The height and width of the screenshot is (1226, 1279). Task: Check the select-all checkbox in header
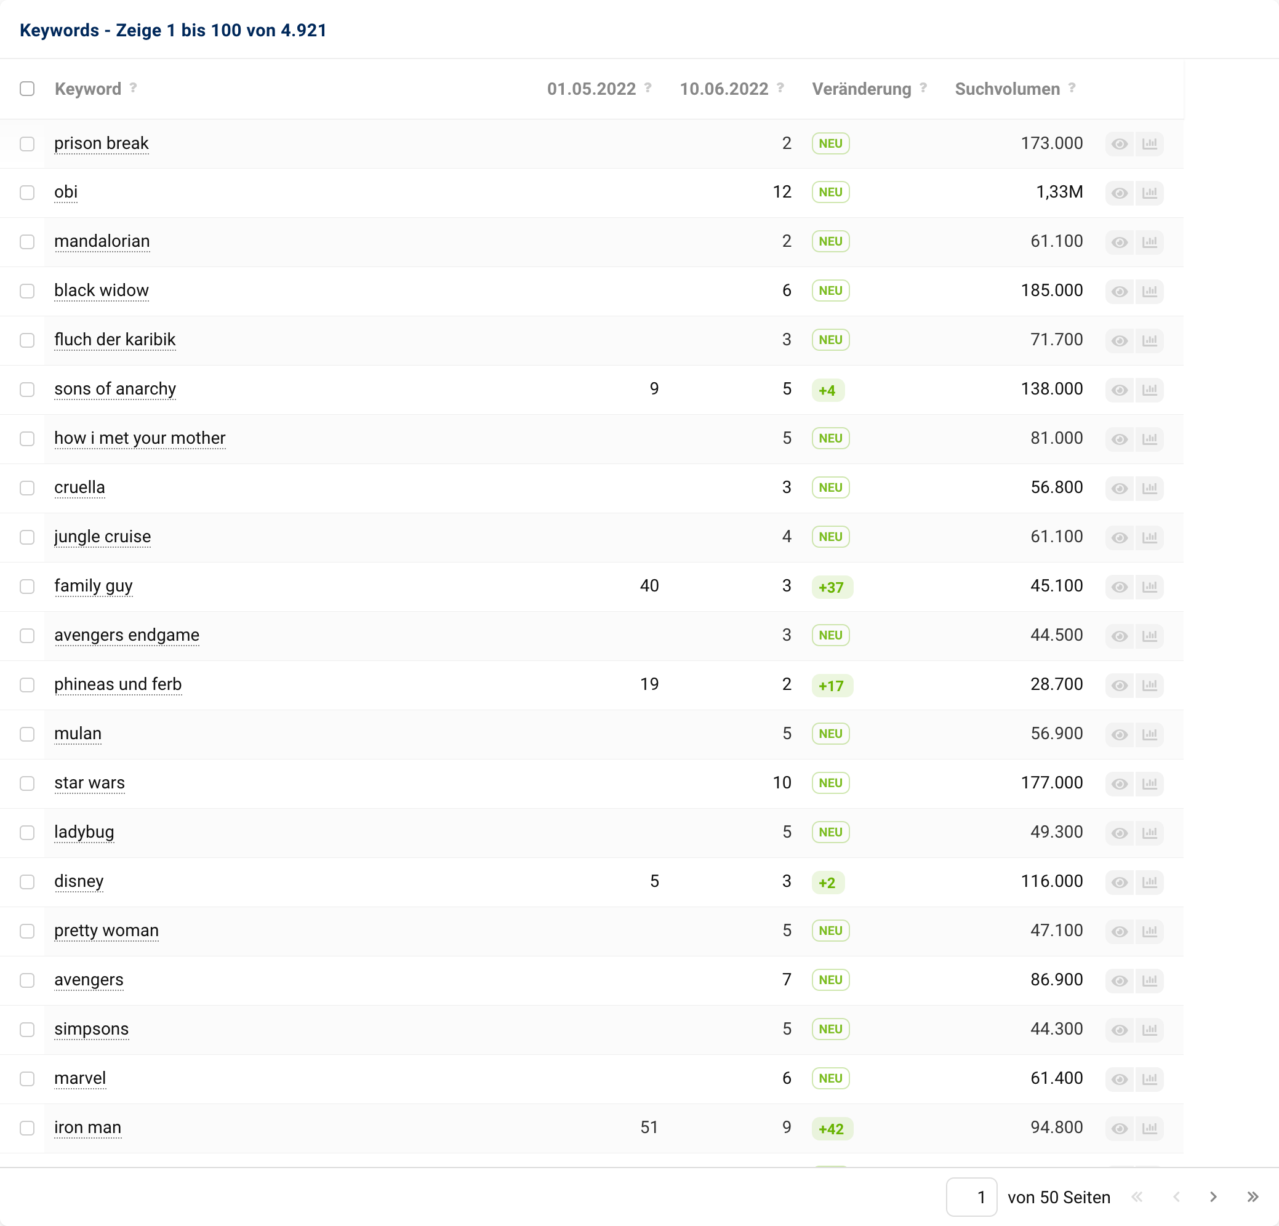click(26, 89)
